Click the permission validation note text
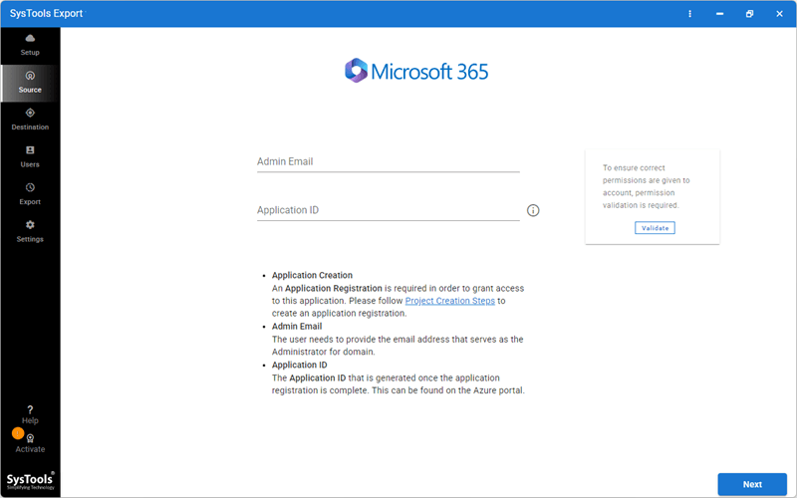The image size is (797, 498). click(646, 186)
